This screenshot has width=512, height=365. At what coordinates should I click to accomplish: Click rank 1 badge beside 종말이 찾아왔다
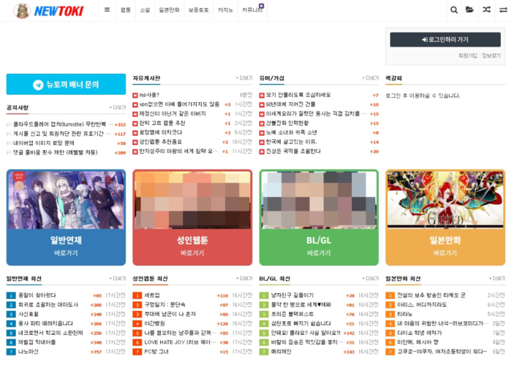[11, 296]
